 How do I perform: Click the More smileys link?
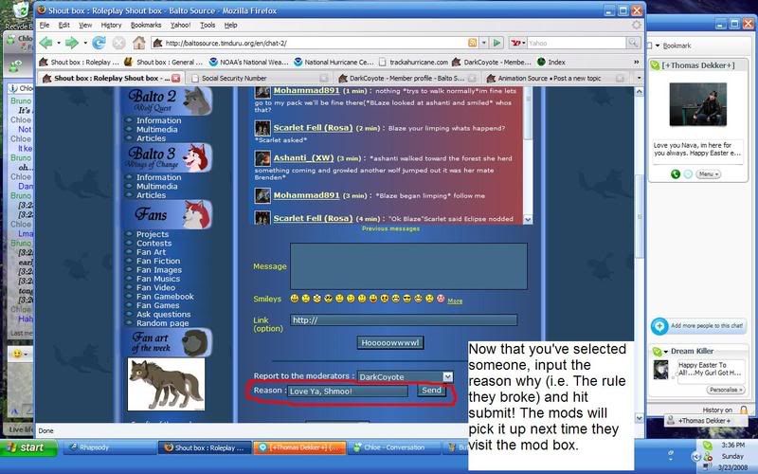[455, 301]
